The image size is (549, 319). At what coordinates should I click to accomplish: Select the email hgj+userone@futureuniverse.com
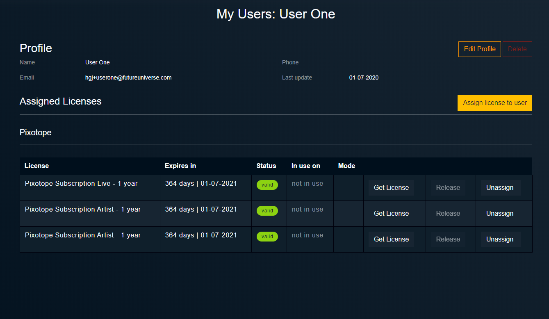128,77
